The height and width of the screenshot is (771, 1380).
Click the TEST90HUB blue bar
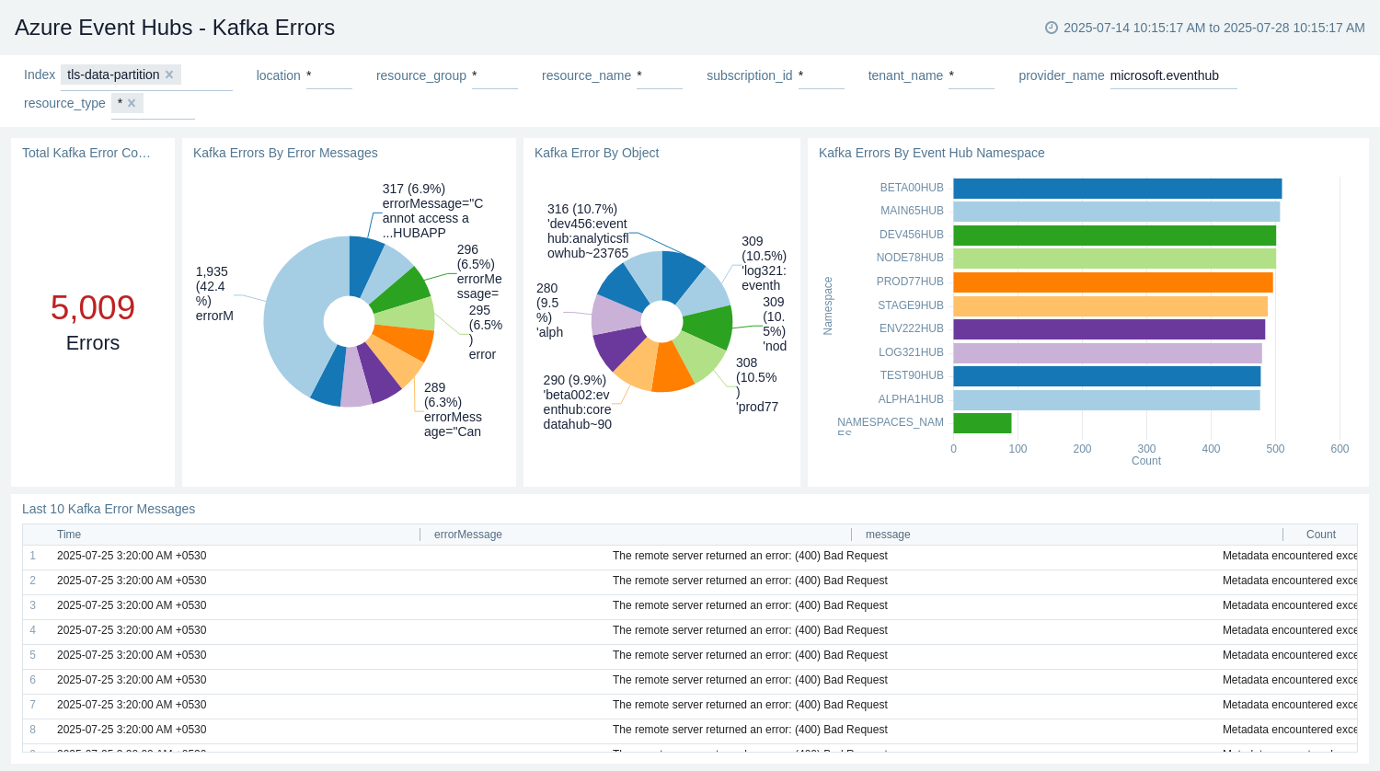pyautogui.click(x=1107, y=376)
